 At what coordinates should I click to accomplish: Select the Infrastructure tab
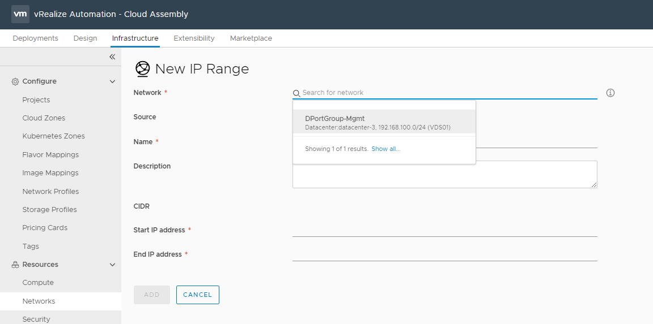click(135, 38)
